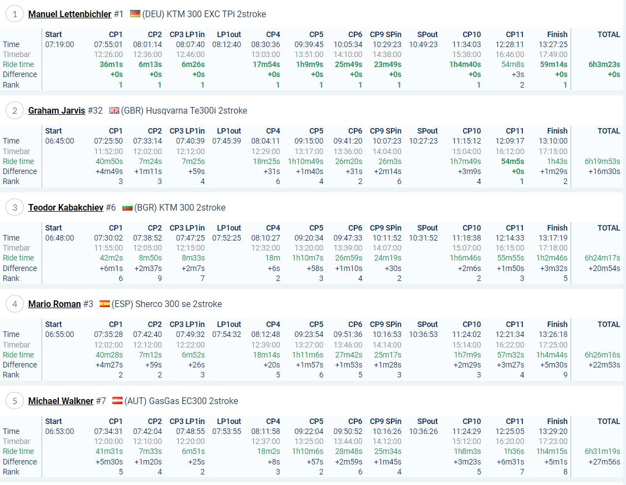Click Lettenbichler finish timebar 17:49:00
The height and width of the screenshot is (485, 626).
(x=553, y=54)
